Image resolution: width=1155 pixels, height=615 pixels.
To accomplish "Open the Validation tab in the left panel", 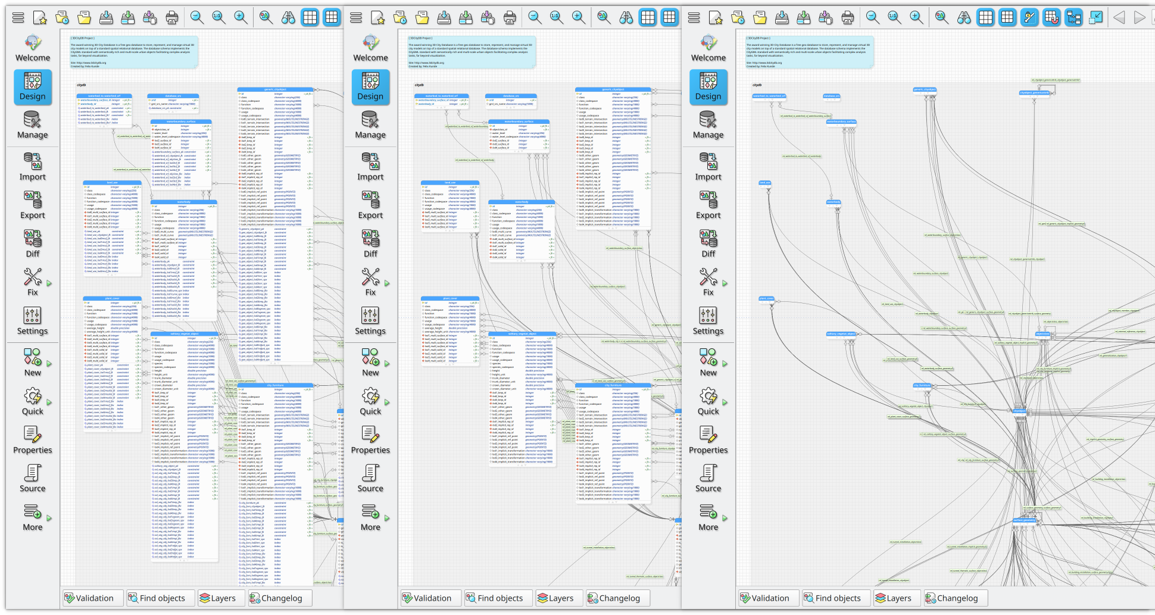I will point(93,598).
